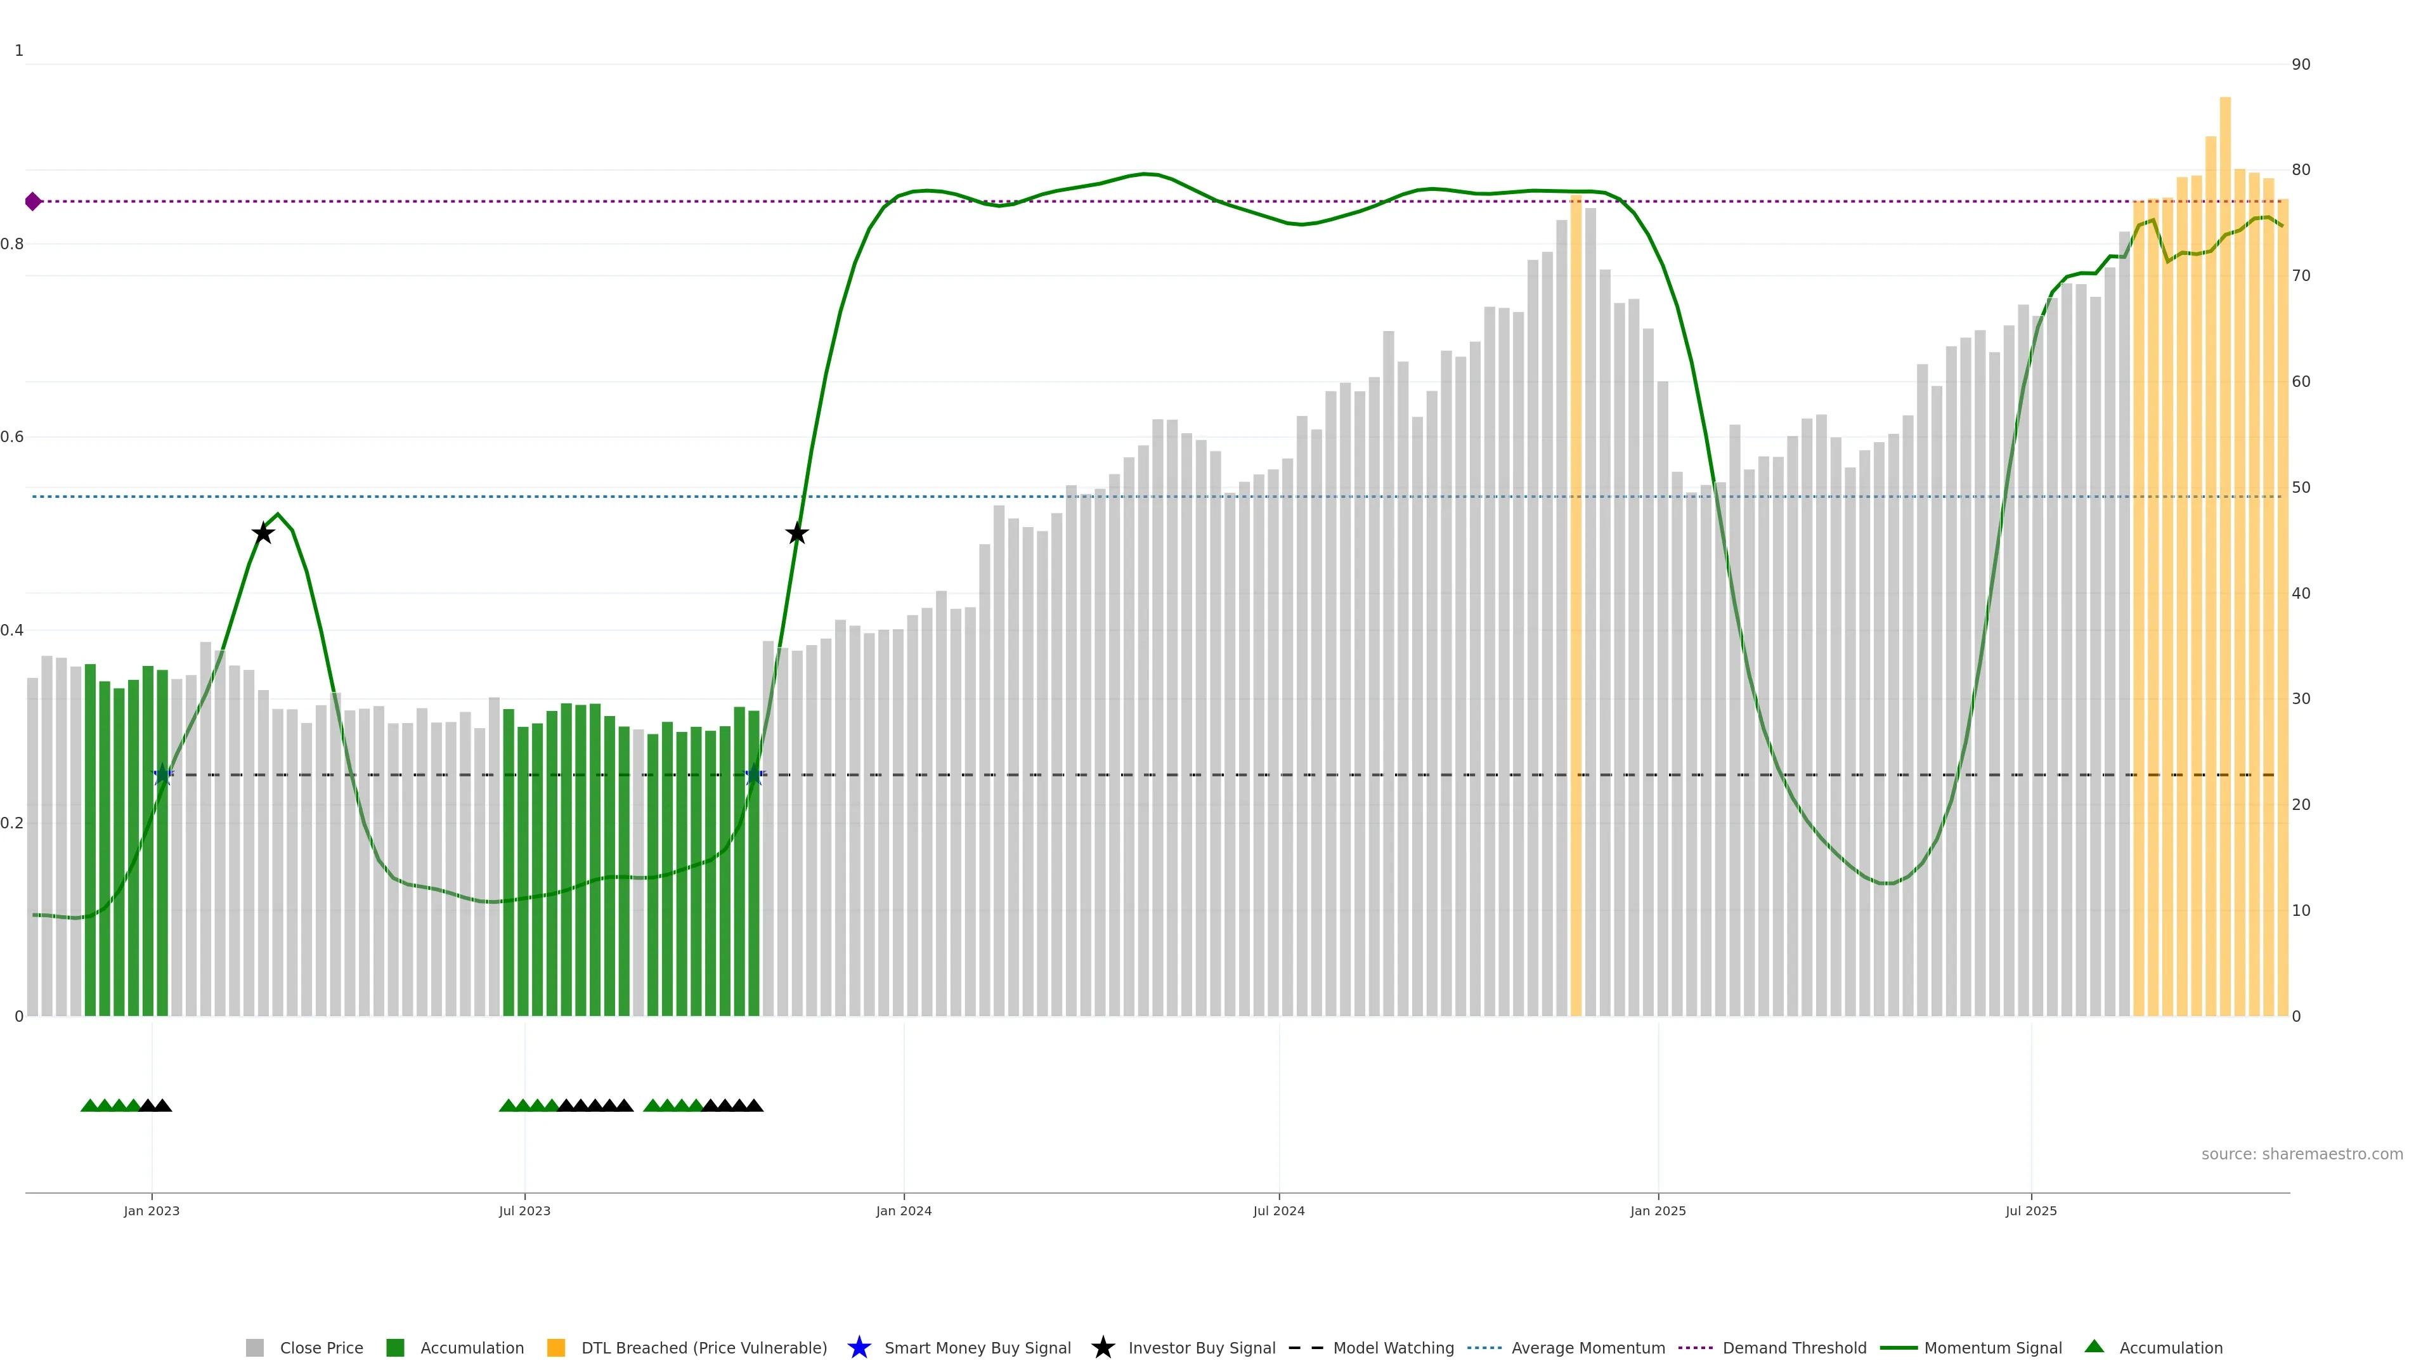Screen dimensions: 2435x1370
Task: Click the Jul 2024 axis label
Action: point(1278,1211)
